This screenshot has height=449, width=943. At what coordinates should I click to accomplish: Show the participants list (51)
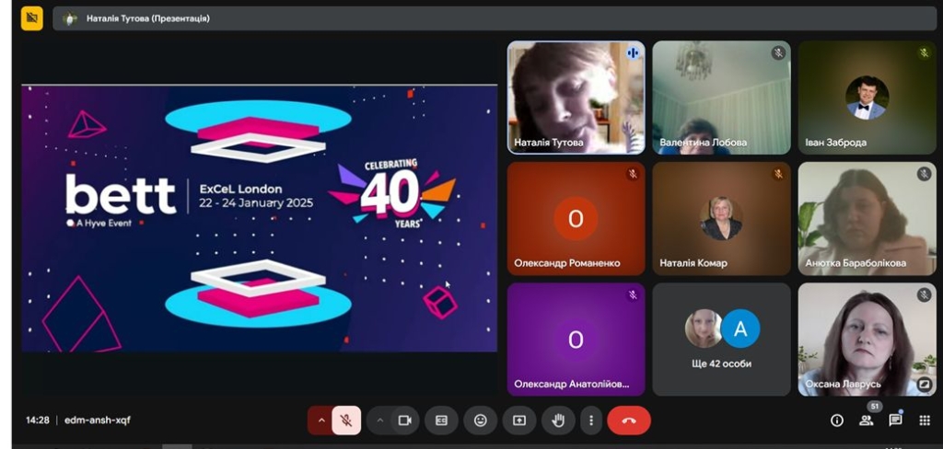(x=866, y=420)
